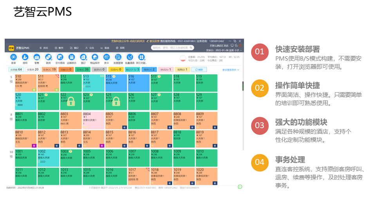The height and width of the screenshot is (211, 376).
Task: Toggle the 脏房VD 0 filter
Action: [99, 70]
